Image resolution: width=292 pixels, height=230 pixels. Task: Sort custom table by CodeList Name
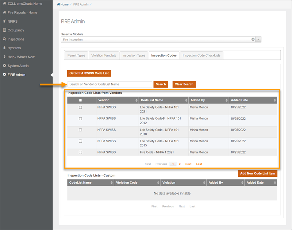click(x=112, y=183)
